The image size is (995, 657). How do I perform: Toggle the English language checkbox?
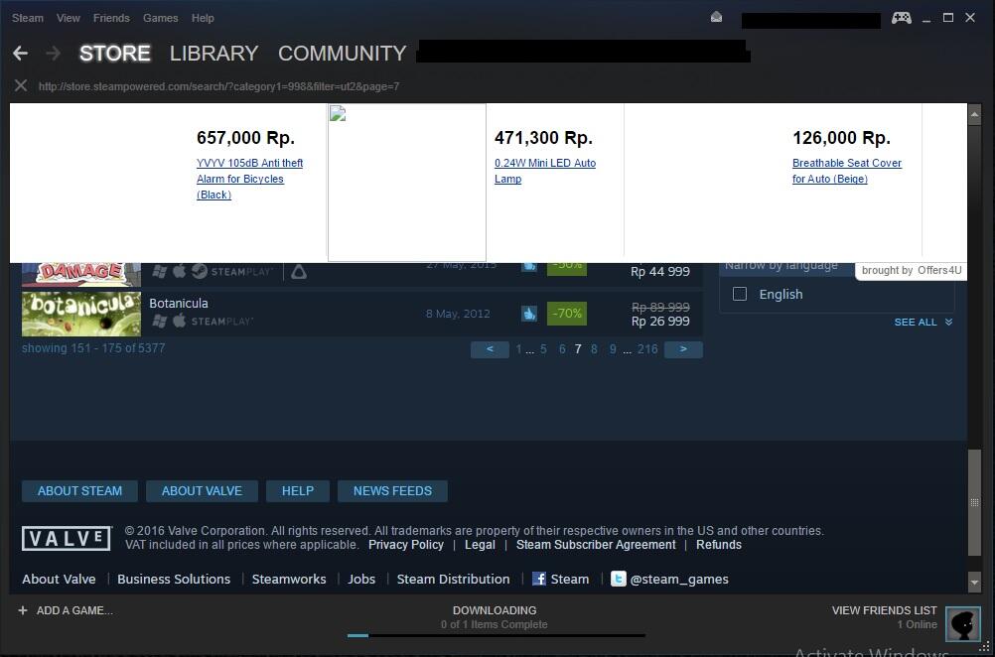pyautogui.click(x=739, y=294)
